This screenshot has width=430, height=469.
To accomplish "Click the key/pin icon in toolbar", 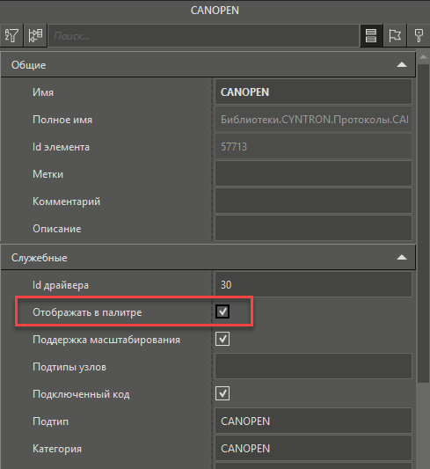I will click(419, 35).
